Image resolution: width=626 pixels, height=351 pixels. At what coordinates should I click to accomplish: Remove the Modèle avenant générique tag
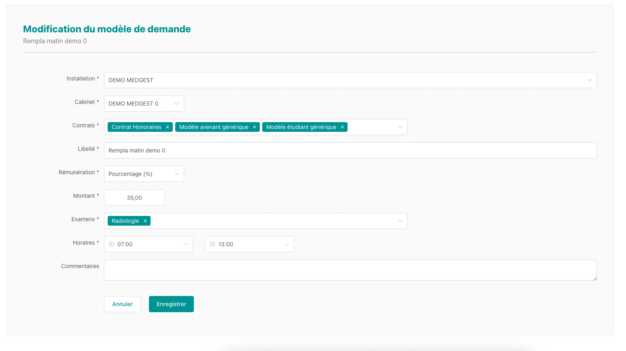(x=255, y=127)
